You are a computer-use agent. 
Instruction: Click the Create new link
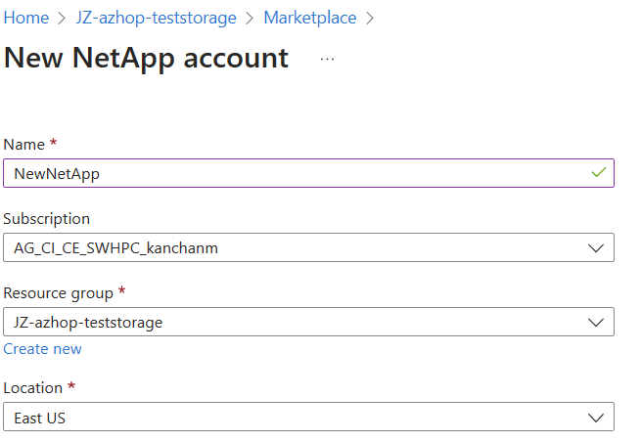tap(42, 349)
